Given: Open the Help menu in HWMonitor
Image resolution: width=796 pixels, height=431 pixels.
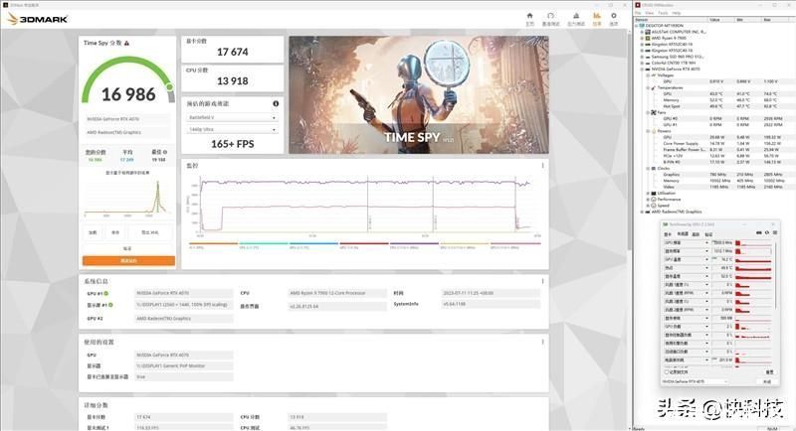Looking at the screenshot, I should click(677, 13).
